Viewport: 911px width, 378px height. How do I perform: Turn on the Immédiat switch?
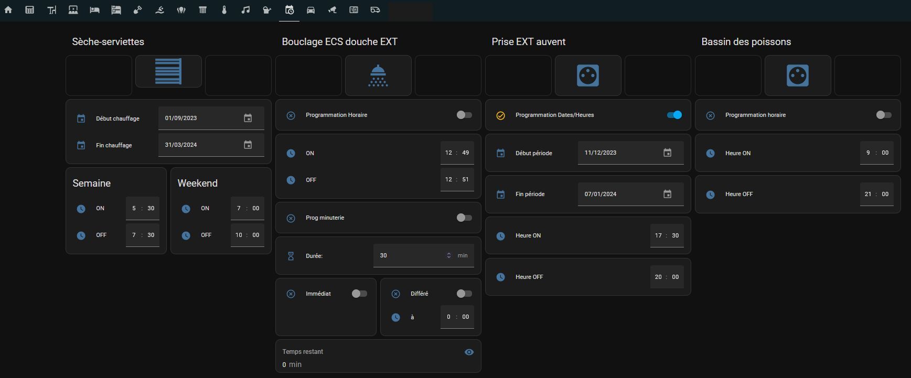coord(359,294)
